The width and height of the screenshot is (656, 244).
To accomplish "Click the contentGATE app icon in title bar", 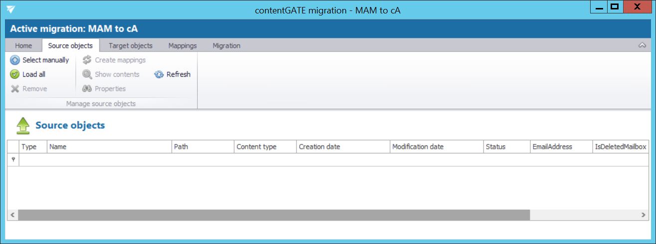I will [11, 9].
